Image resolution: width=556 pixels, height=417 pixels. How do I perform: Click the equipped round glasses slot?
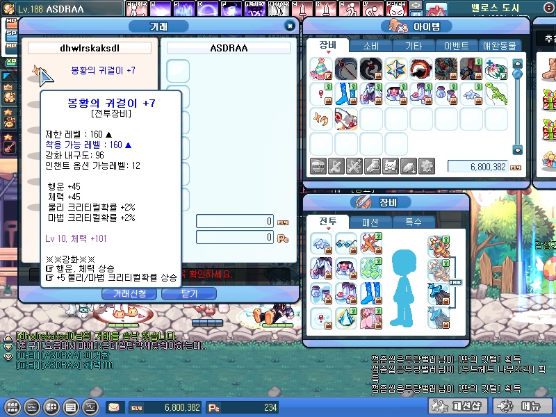345,242
